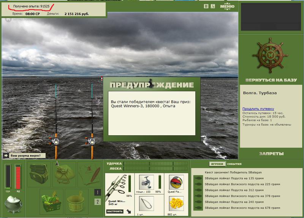Select rod slot 1
Viewport: 304px width, 218px height.
tap(98, 192)
